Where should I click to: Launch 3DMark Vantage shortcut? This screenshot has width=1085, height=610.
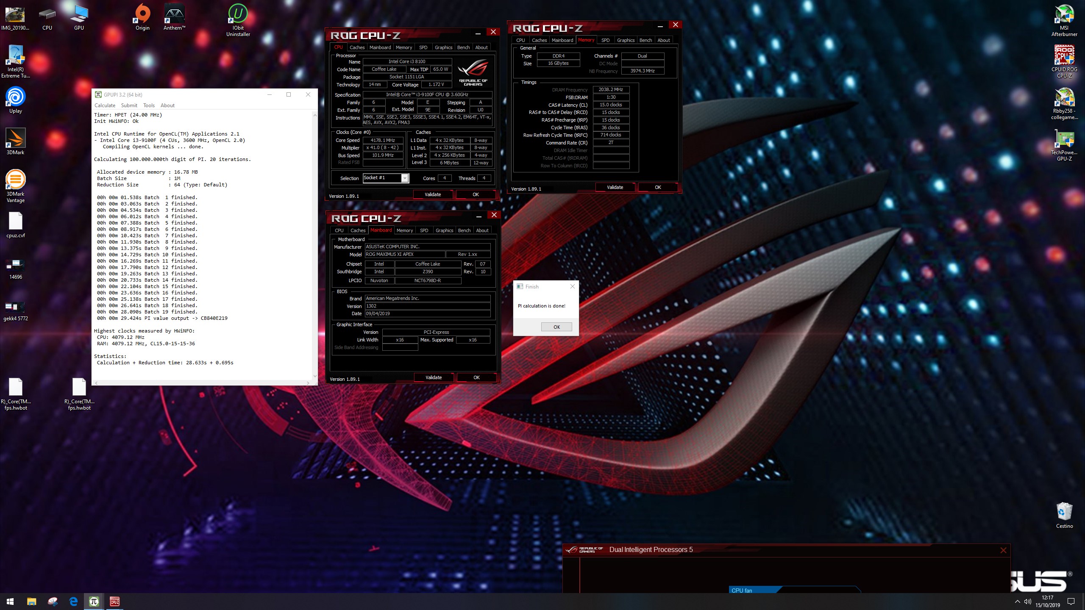pyautogui.click(x=15, y=186)
